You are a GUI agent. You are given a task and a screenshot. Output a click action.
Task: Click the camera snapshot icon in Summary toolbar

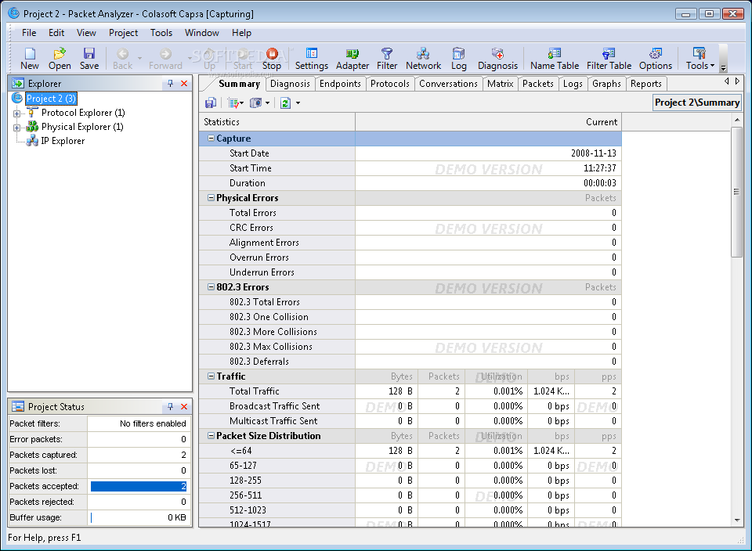pos(256,103)
